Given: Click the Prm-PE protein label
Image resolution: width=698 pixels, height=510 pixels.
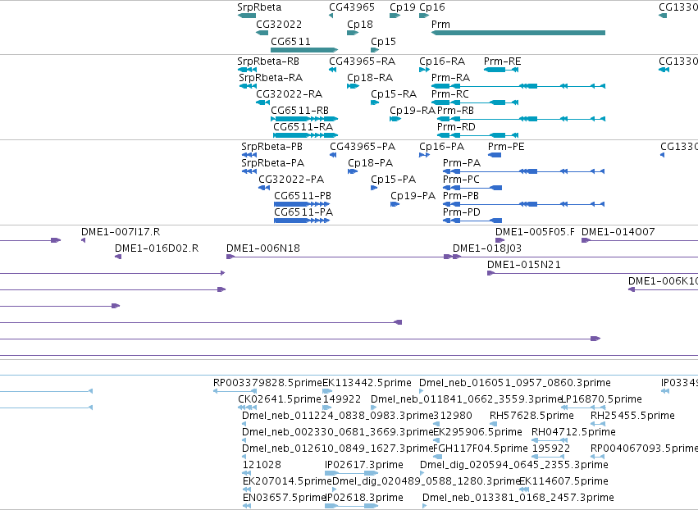Looking at the screenshot, I should tap(506, 147).
